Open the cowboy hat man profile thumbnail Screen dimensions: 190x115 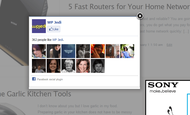(83, 51)
